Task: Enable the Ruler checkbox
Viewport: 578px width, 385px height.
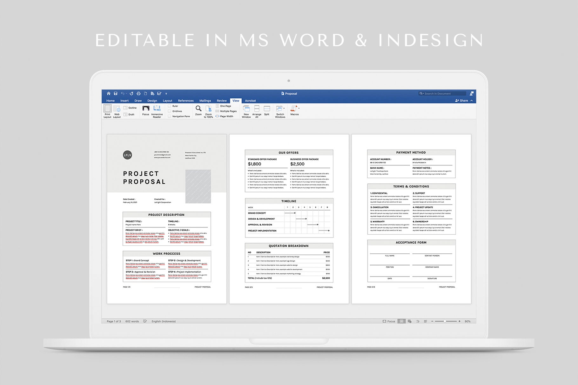Action: point(170,106)
